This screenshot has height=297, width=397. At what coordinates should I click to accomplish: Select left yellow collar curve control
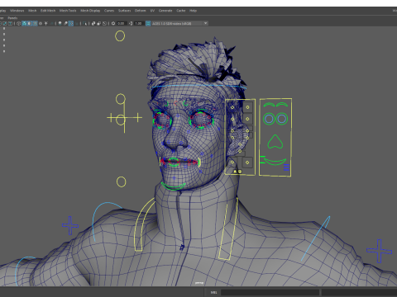tap(145, 225)
